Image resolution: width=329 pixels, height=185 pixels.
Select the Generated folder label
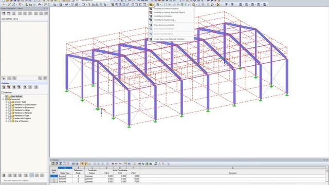click(16, 99)
